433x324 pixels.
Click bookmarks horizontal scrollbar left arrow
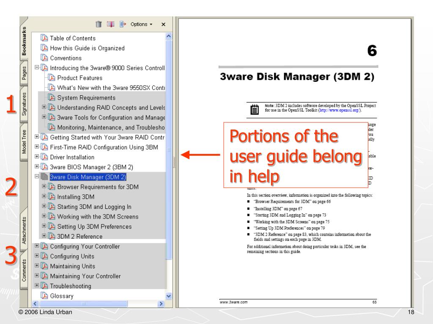click(x=35, y=304)
